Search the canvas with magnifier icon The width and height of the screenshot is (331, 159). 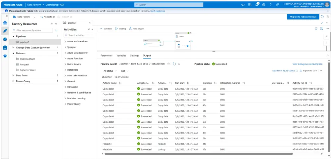click(x=326, y=36)
